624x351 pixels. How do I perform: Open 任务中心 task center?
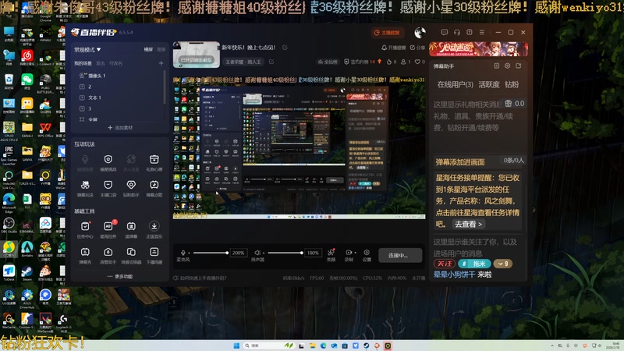(85, 229)
